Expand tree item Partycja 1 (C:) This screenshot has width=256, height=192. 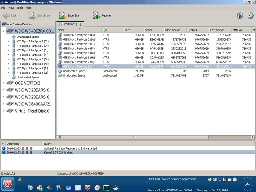tap(8, 41)
